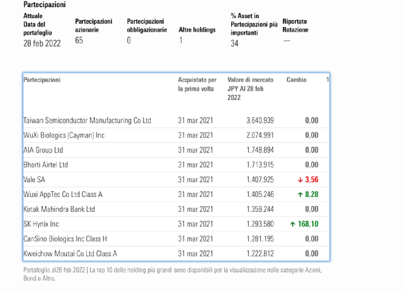This screenshot has width=402, height=293.
Task: Click the portfolio date 28 feb 2022
Action: pos(42,43)
